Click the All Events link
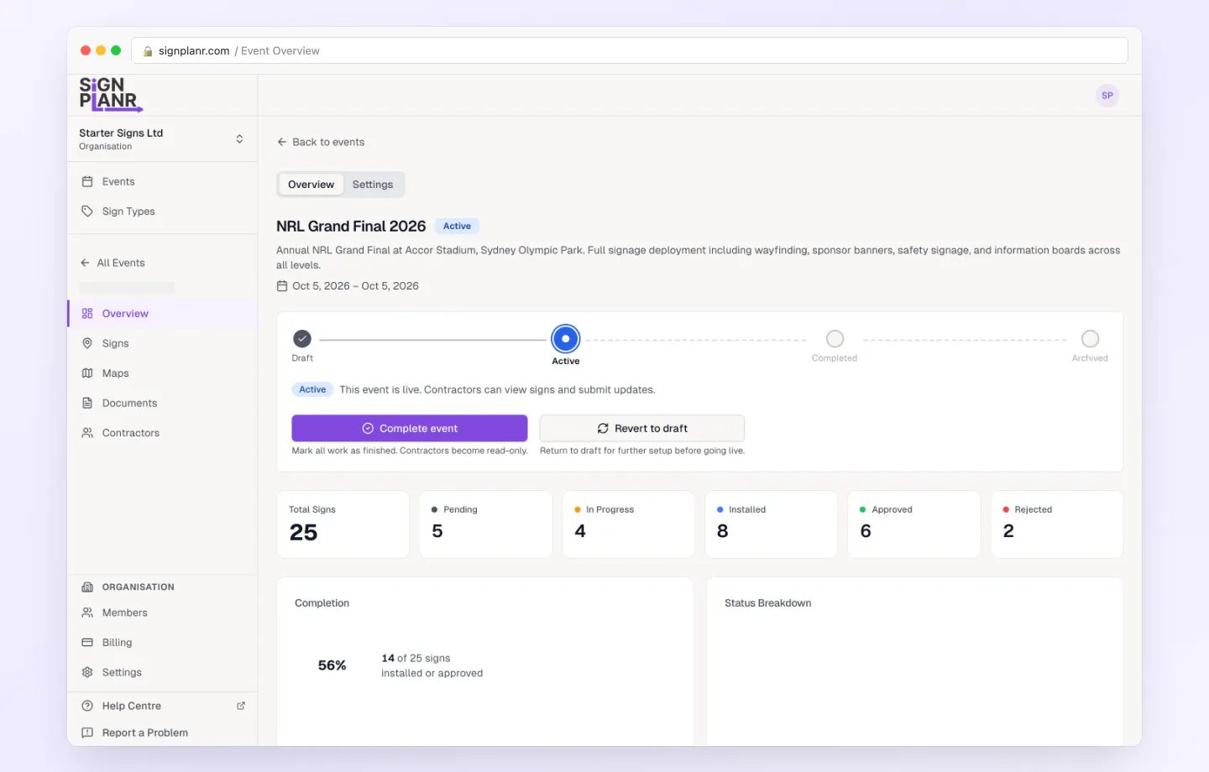The image size is (1209, 772). (113, 263)
